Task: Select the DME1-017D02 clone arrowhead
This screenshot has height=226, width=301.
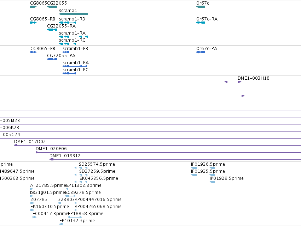Action: click(x=16, y=145)
